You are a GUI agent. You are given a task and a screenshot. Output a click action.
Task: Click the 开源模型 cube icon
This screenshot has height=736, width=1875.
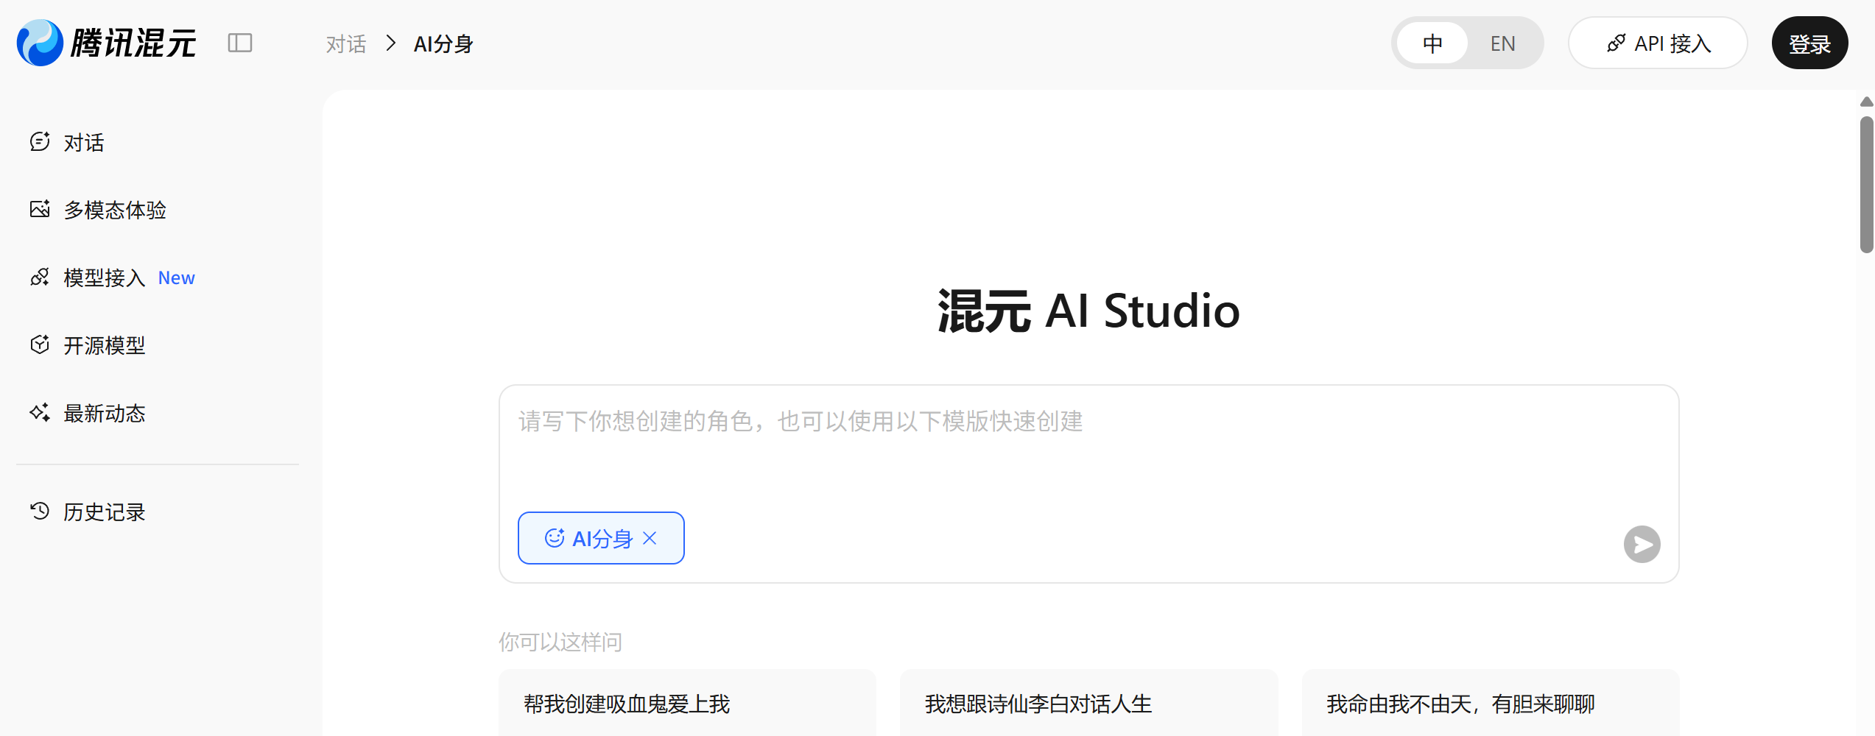[40, 344]
